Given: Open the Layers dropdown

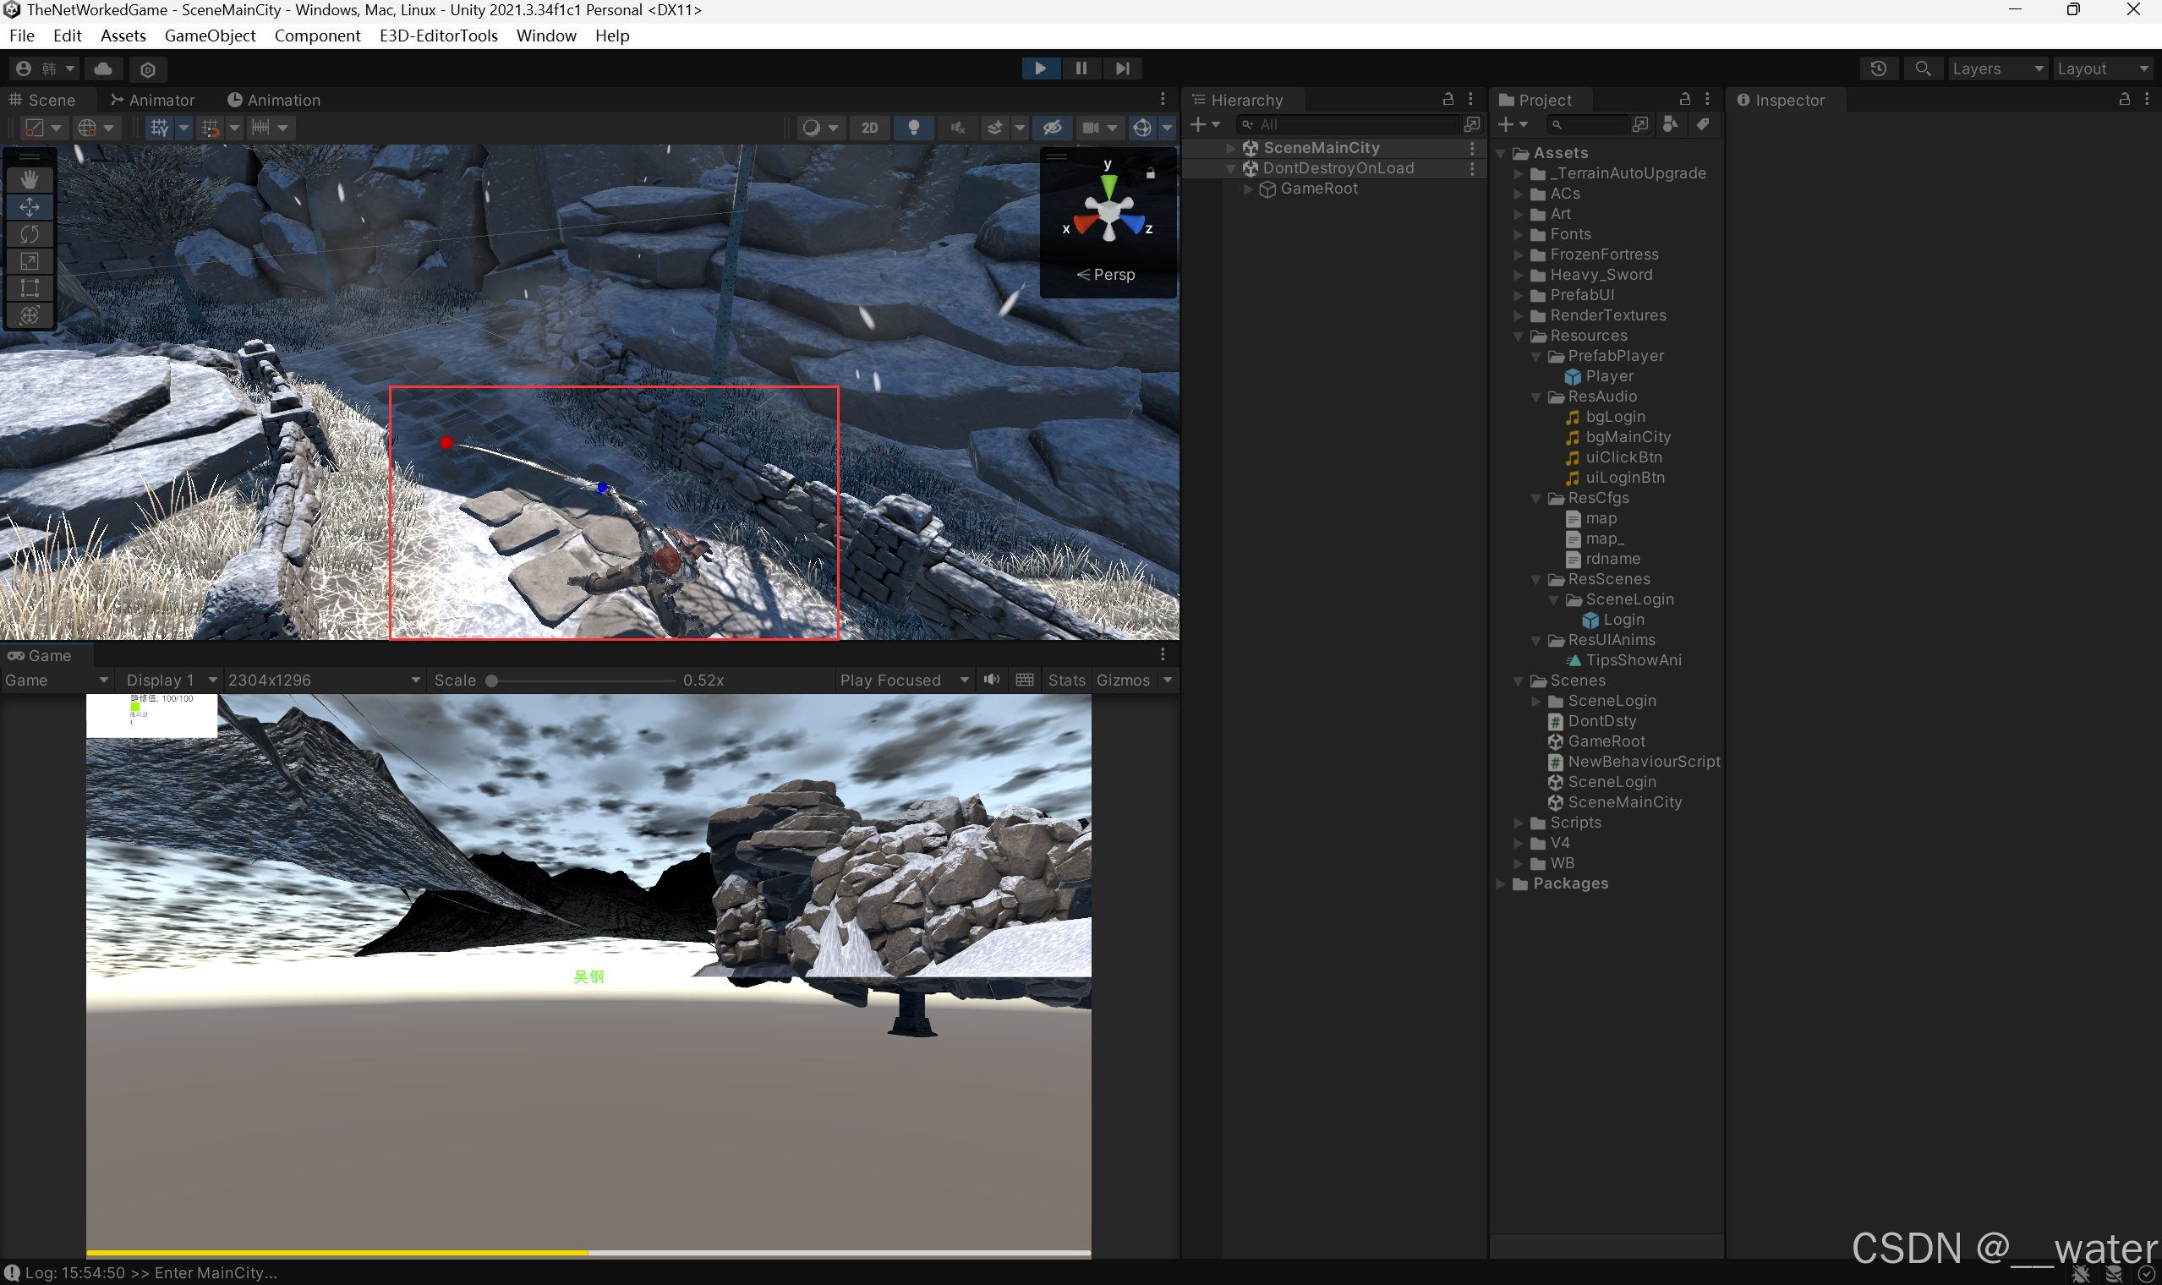Looking at the screenshot, I should click(1996, 68).
